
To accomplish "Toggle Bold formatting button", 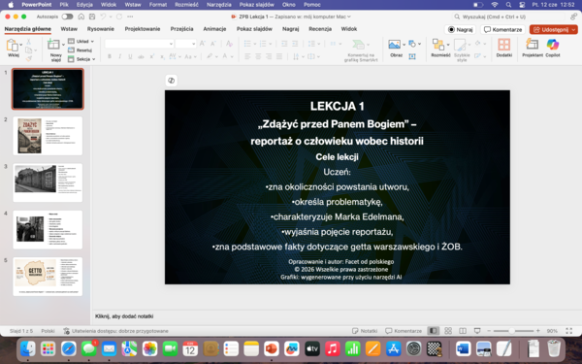I will click(x=109, y=56).
